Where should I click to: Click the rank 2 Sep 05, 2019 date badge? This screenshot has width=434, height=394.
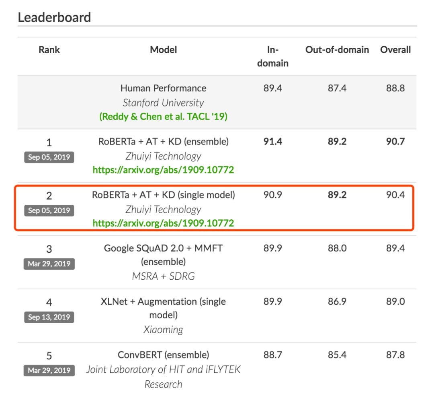coord(49,210)
